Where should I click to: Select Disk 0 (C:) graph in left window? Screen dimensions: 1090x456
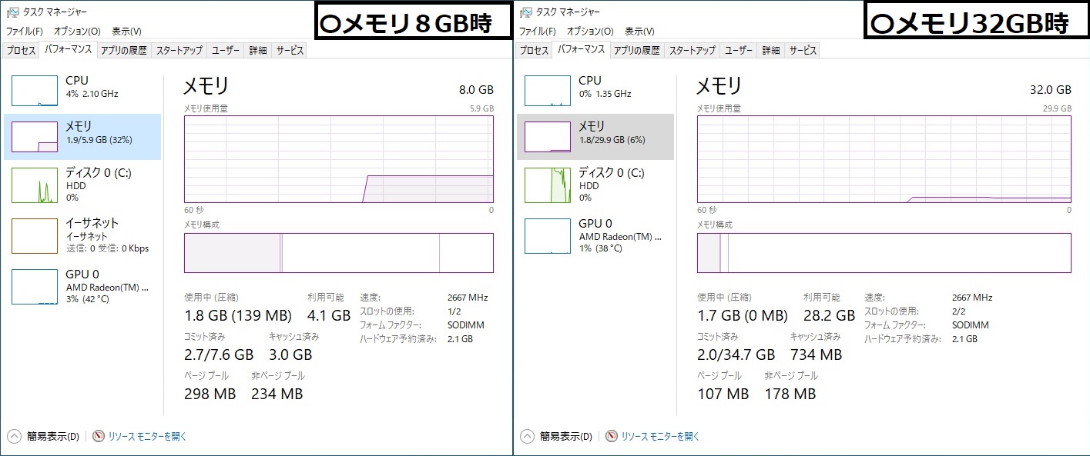pyautogui.click(x=35, y=185)
